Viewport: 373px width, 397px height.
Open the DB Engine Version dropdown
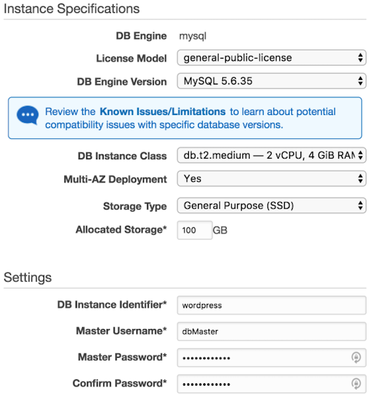tap(272, 81)
